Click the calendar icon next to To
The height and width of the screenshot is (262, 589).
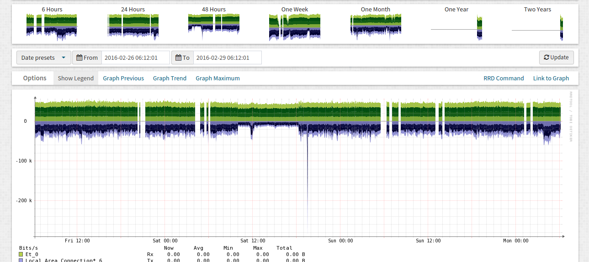tap(179, 58)
